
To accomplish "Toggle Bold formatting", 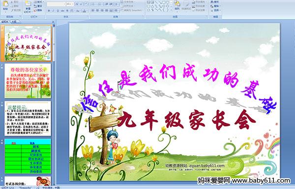I will 49,11.
